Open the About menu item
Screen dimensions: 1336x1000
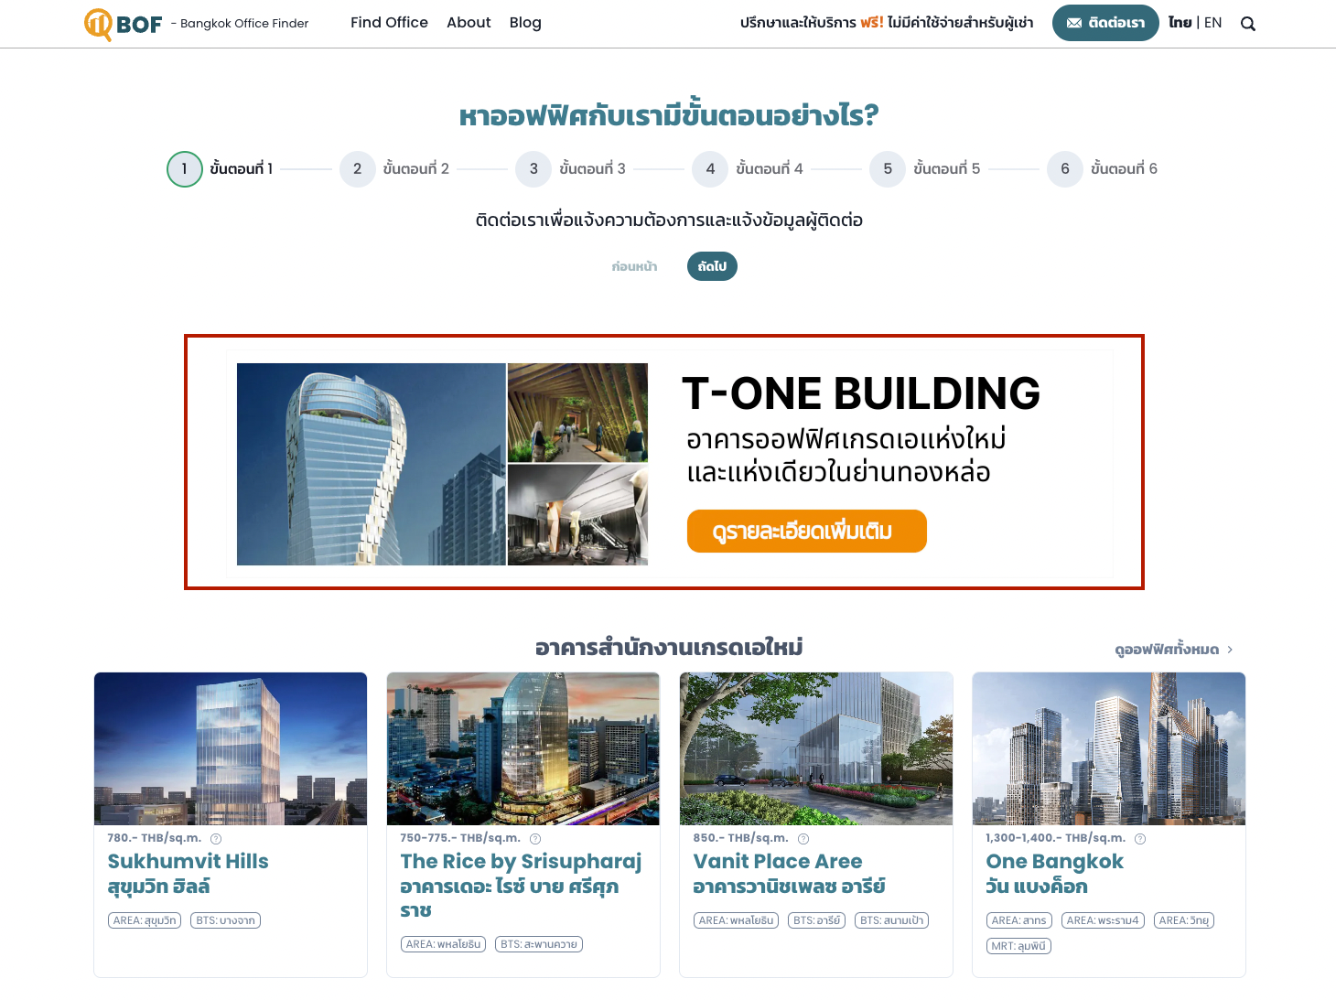click(x=469, y=23)
